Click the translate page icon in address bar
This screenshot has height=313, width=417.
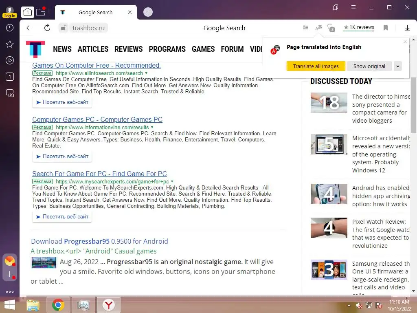318,28
